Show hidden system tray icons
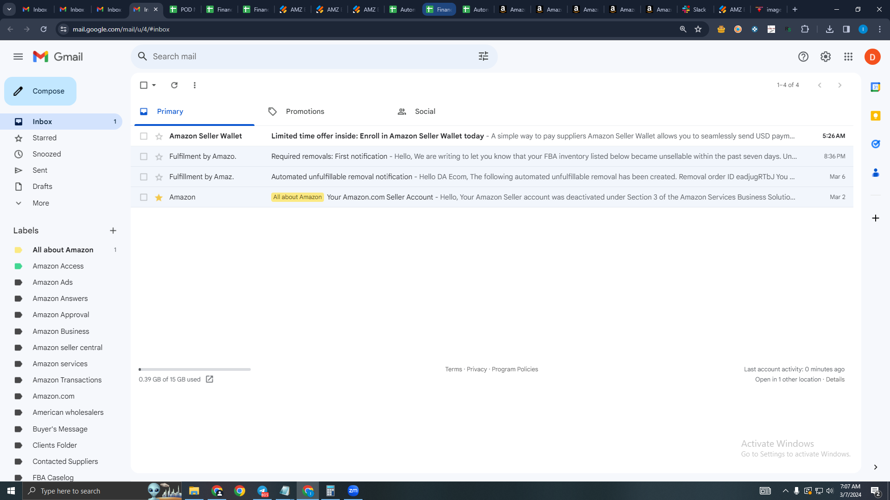This screenshot has width=890, height=500. point(786,491)
